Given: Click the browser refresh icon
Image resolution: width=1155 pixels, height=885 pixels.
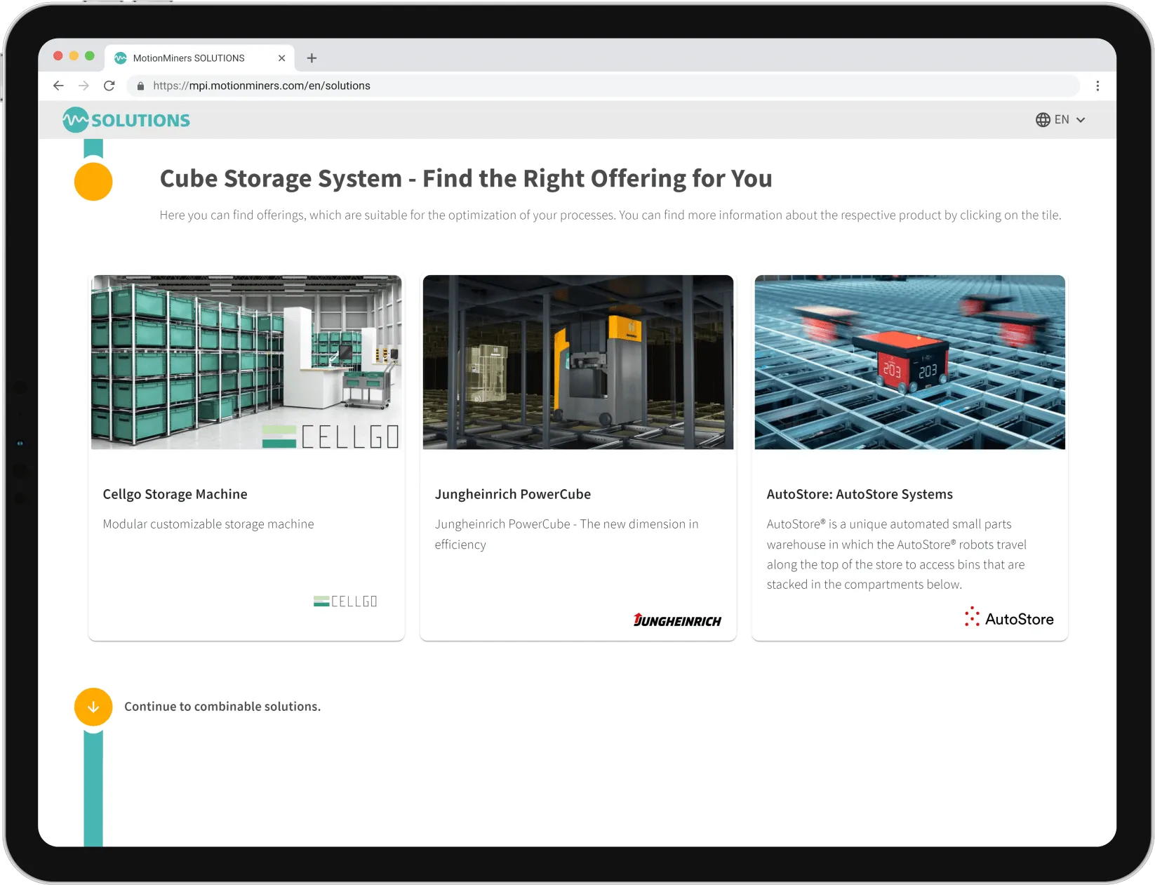Looking at the screenshot, I should pos(109,86).
